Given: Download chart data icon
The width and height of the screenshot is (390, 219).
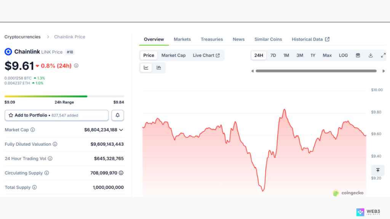Looking at the screenshot, I should 371,56.
